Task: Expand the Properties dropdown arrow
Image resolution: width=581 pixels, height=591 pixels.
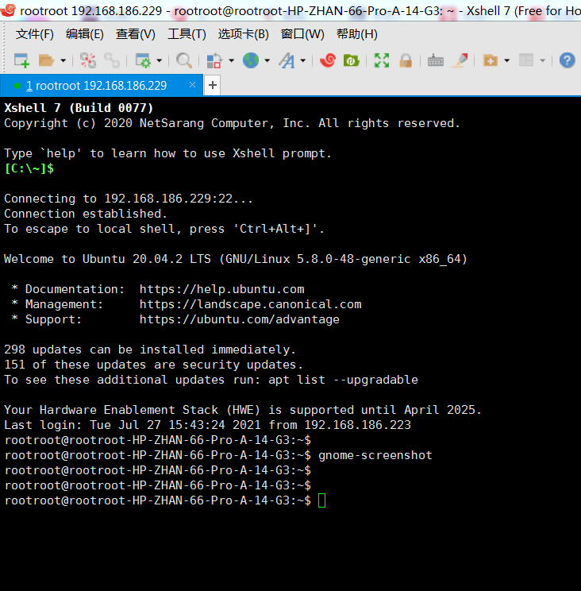Action: point(160,60)
